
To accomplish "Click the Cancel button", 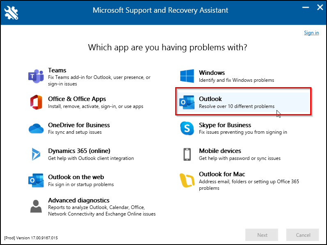I will click(303, 235).
